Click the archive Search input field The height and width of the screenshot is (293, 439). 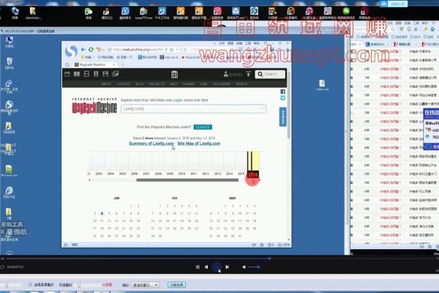(270, 74)
